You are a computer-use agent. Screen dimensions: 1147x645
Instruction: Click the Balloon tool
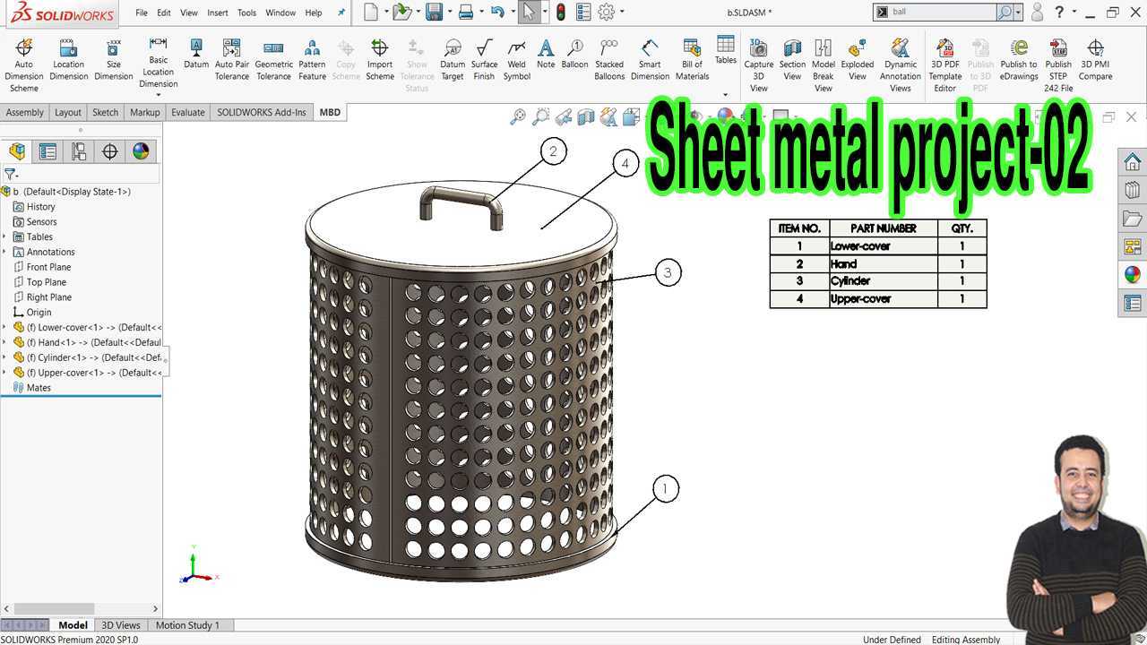point(575,54)
